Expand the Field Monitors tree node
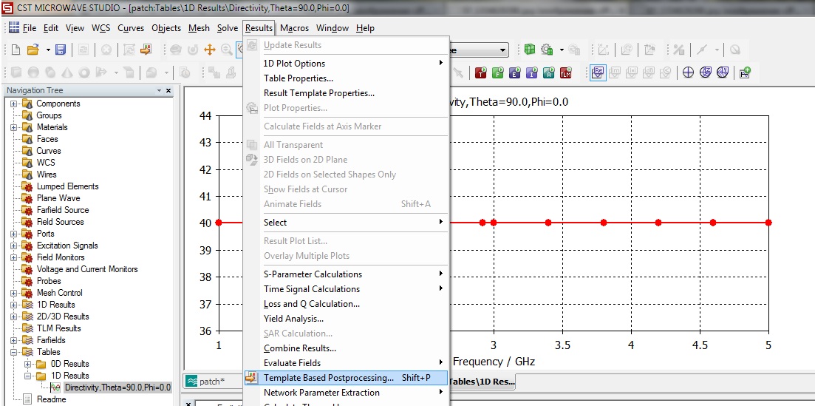Viewport: 815px width, 406px height. 13,257
